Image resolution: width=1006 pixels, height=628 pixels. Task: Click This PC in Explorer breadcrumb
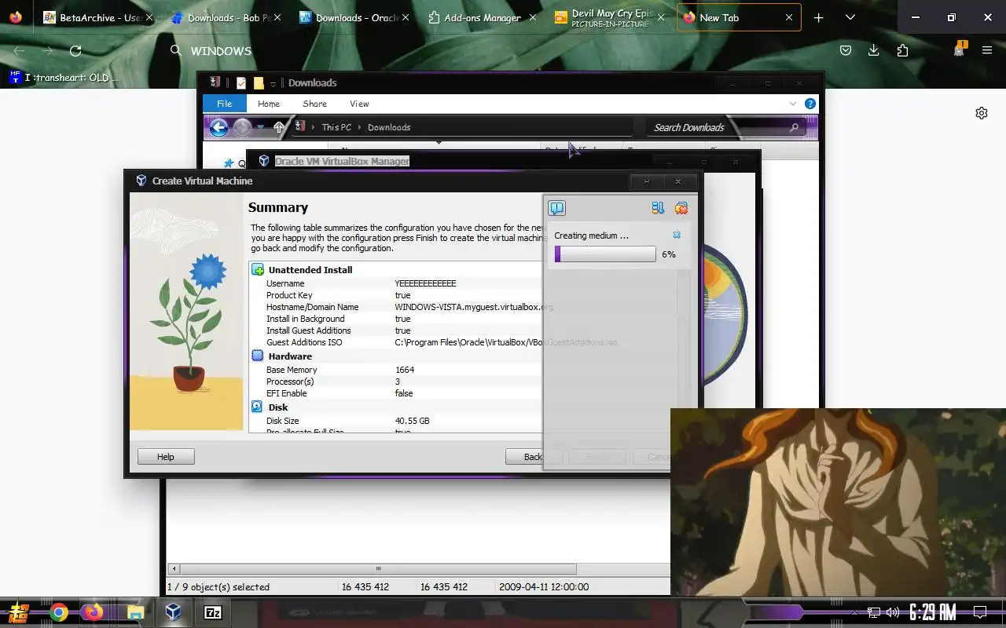(336, 127)
